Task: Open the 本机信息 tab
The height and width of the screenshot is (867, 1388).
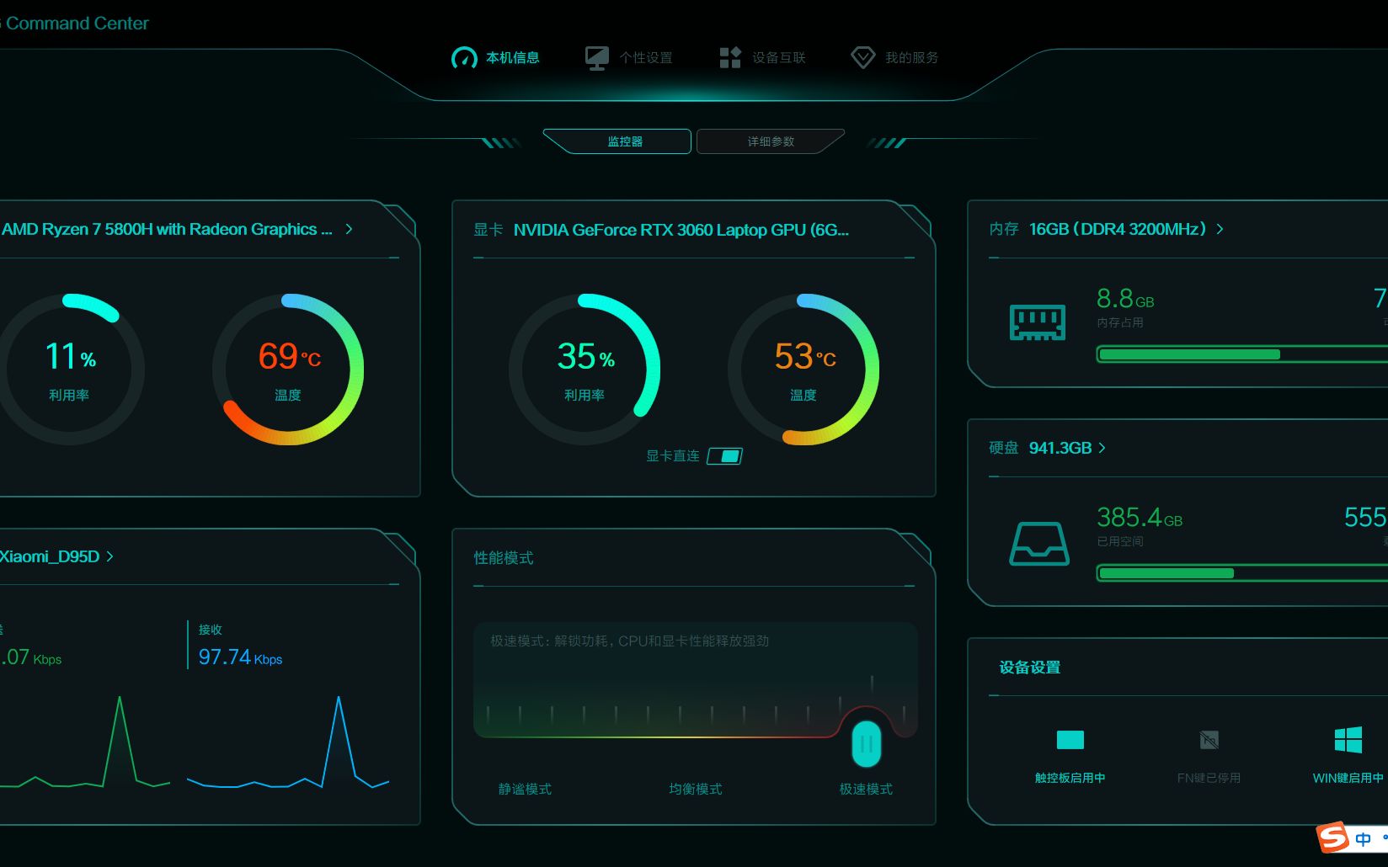Action: (x=496, y=57)
